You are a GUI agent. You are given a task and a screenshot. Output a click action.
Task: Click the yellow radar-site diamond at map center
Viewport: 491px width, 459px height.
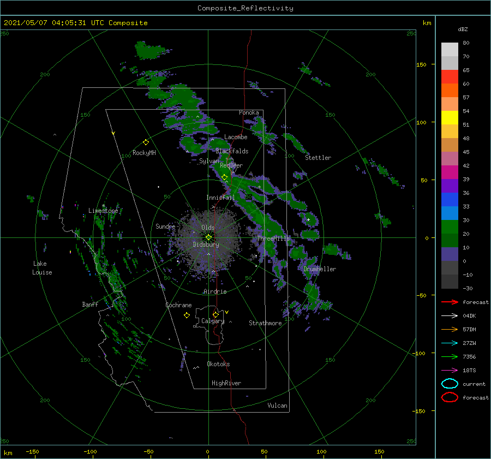[208, 237]
